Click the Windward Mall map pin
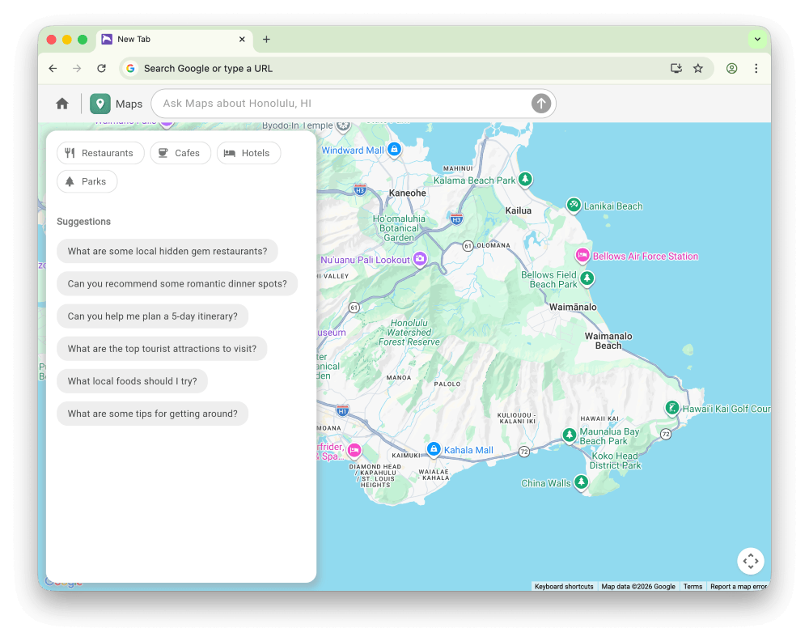This screenshot has width=809, height=641. (x=394, y=150)
